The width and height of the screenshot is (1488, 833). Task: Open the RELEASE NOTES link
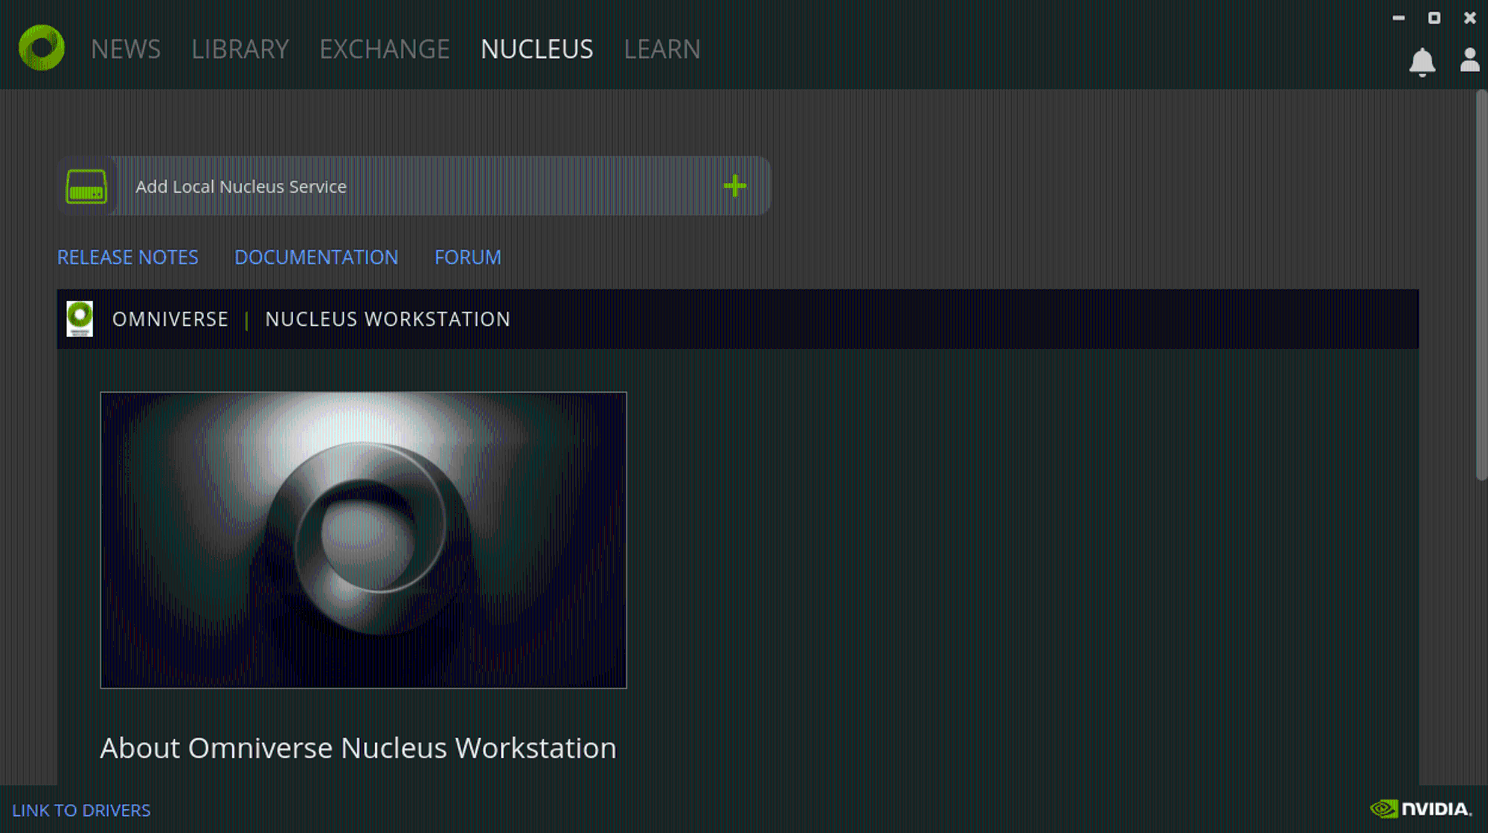[x=128, y=257]
